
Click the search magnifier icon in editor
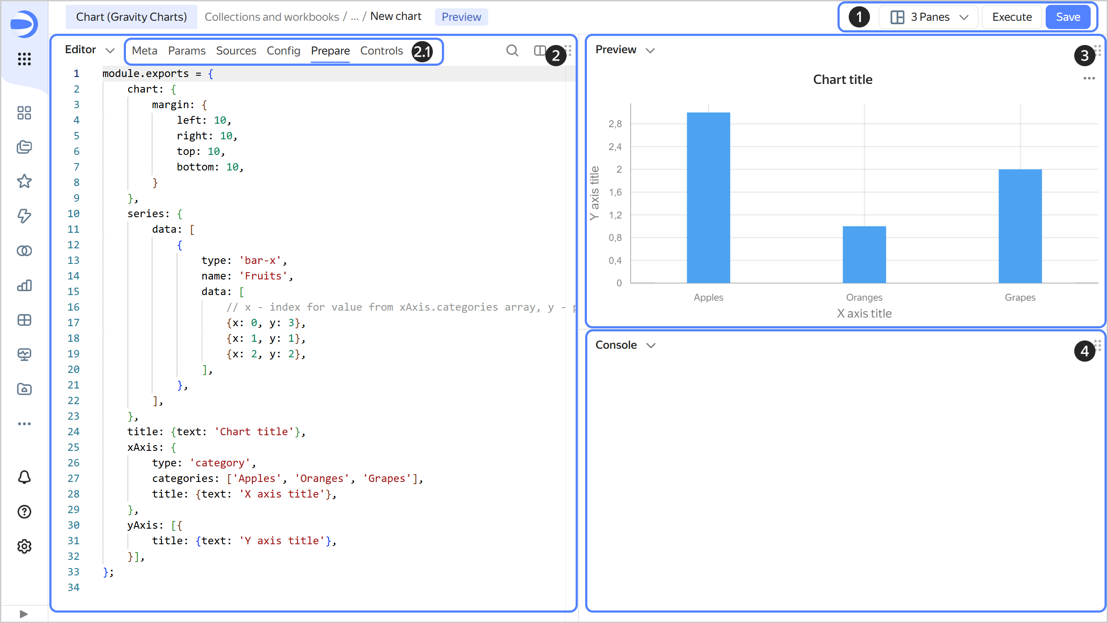click(x=512, y=51)
